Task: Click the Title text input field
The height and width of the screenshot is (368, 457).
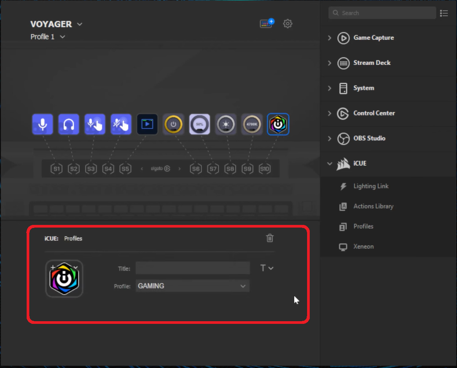Action: (193, 268)
